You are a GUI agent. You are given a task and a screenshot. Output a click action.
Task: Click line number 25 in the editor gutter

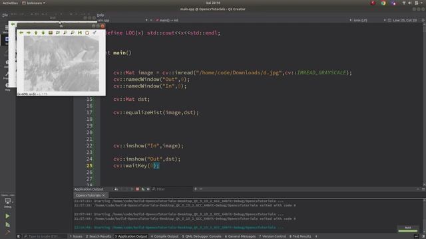(89, 165)
